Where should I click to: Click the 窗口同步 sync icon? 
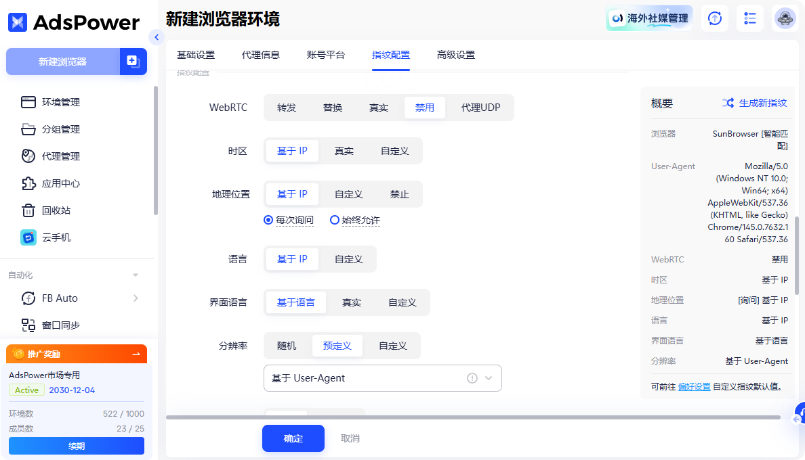pos(28,325)
